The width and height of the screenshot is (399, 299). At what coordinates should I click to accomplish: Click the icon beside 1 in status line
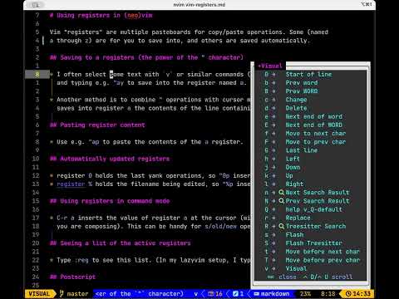235,293
